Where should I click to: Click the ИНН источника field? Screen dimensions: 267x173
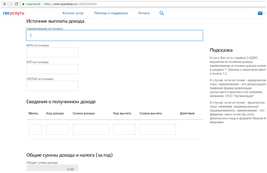coord(52,52)
